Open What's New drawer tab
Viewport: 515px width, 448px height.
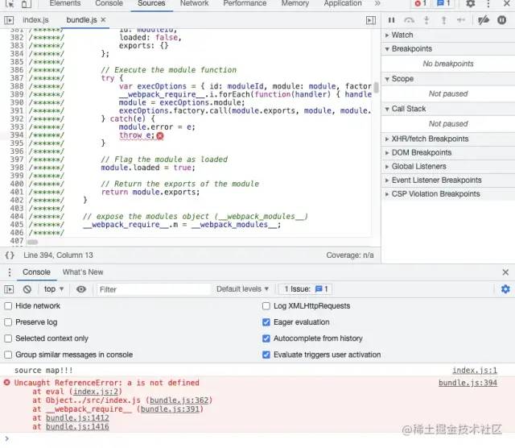(83, 272)
